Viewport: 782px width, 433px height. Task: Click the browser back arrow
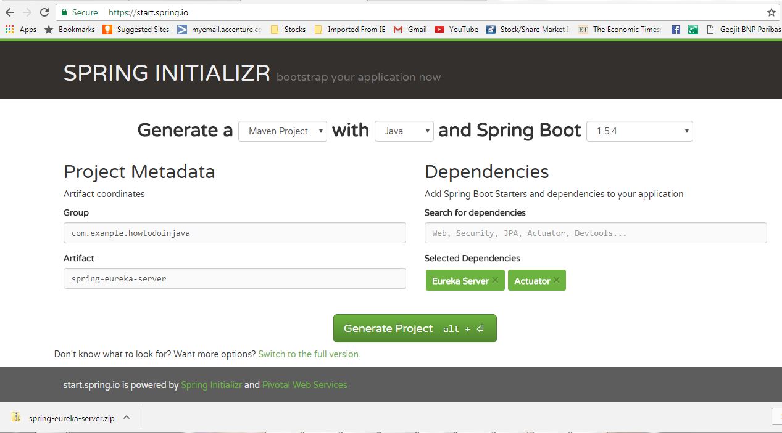click(x=10, y=12)
